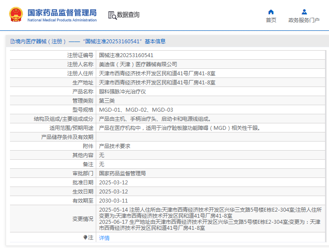Click the 注册证编号 row label

click(x=80, y=55)
